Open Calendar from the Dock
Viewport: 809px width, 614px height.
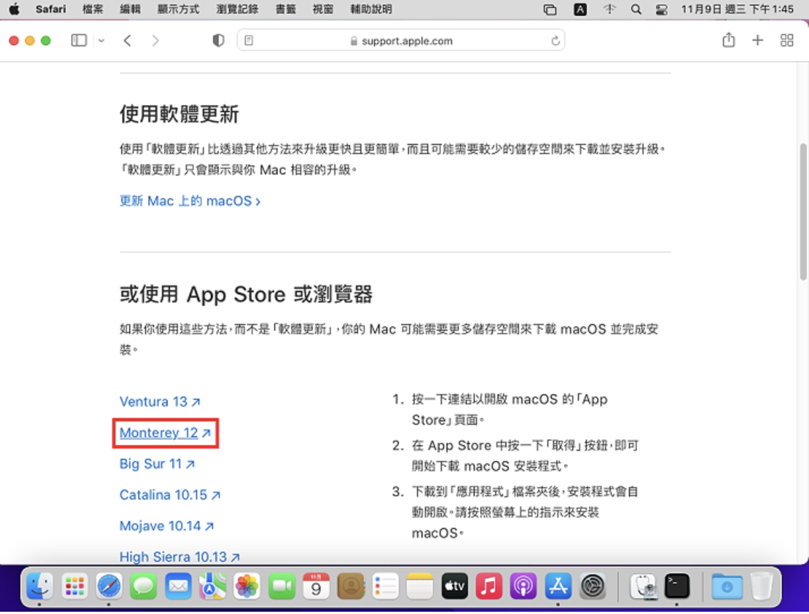[316, 586]
